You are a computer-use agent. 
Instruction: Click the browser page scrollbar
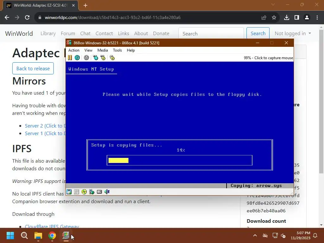pos(321,101)
